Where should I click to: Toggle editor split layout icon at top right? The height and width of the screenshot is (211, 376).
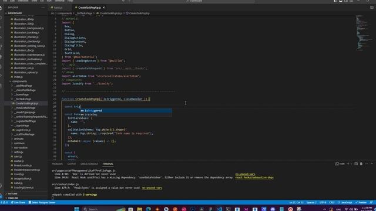tap(372, 8)
